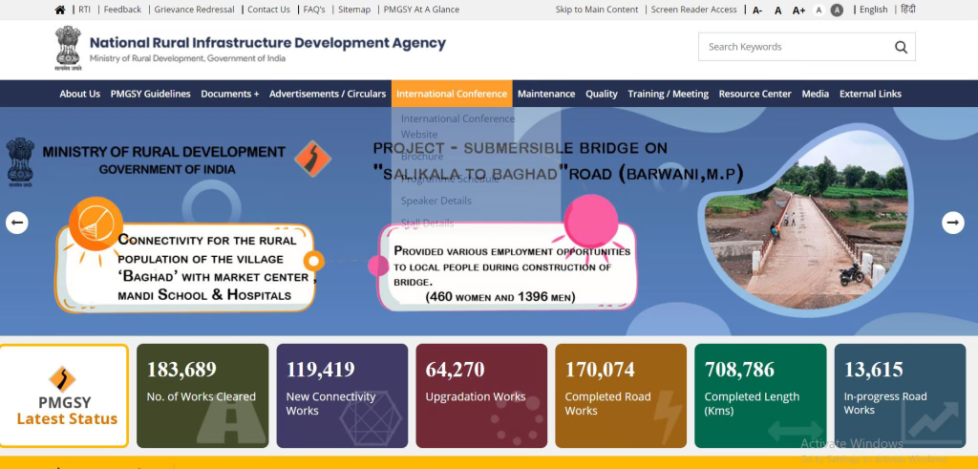The image size is (978, 469).
Task: Decrease font size with A- button
Action: coord(757,10)
